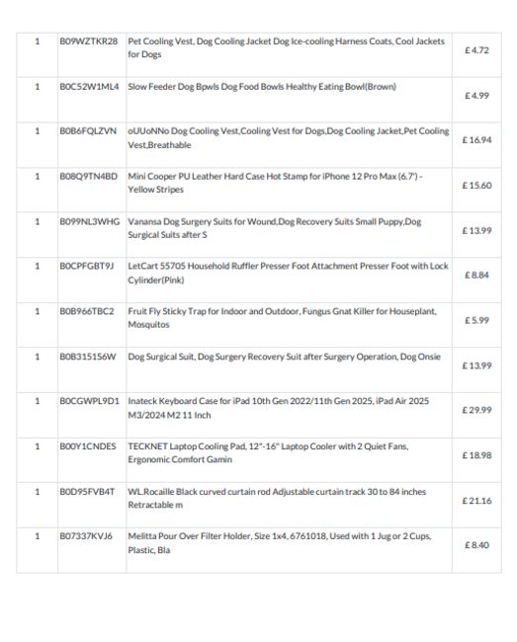Click price £ 29.99
The image size is (517, 642).
[476, 410]
